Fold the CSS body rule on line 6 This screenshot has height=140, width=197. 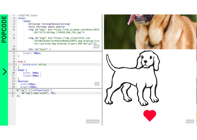pyautogui.click(x=16, y=61)
